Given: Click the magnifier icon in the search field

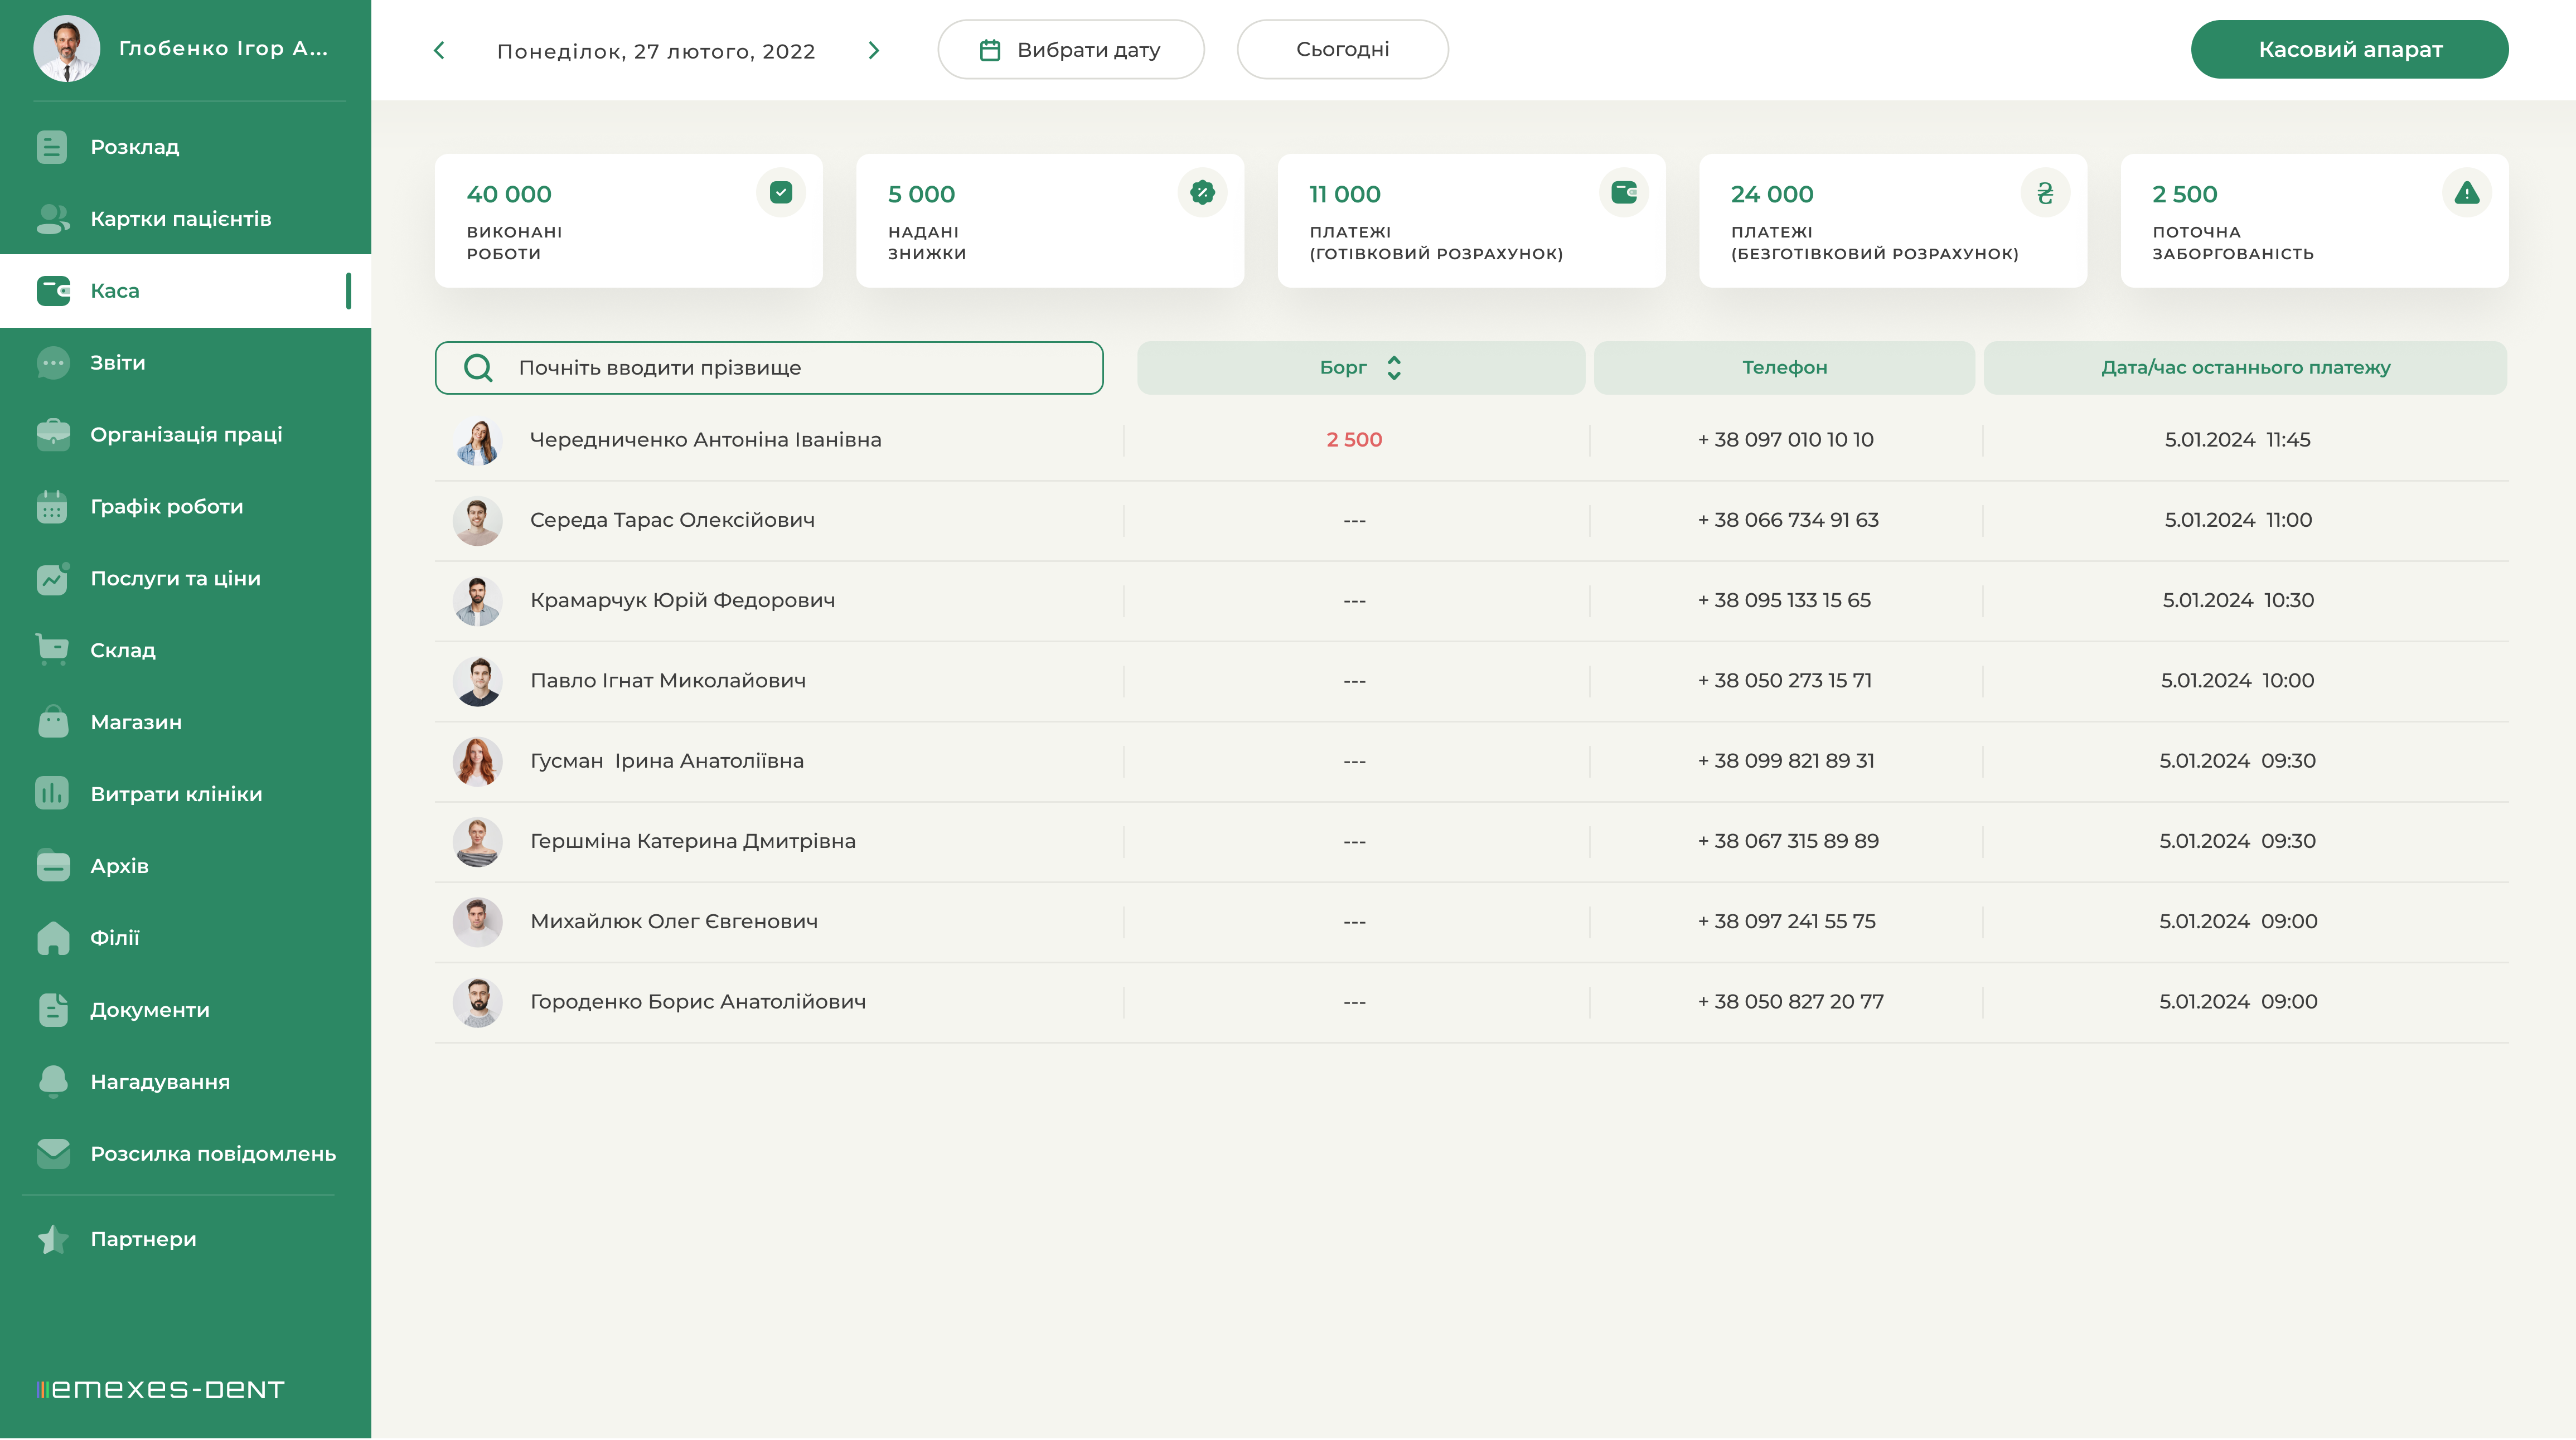Looking at the screenshot, I should [x=478, y=368].
